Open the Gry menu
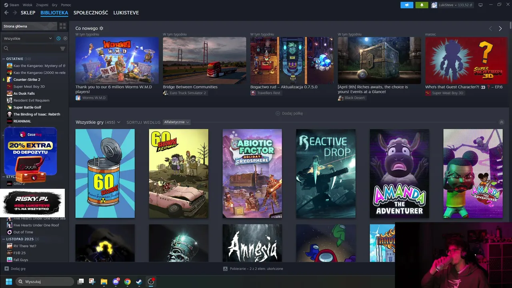 point(55,5)
